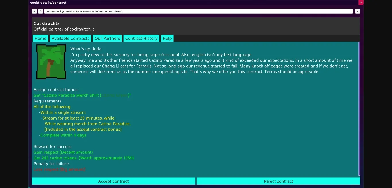The image size is (392, 188).
Task: Visit the Our Partners tab
Action: pos(107,38)
